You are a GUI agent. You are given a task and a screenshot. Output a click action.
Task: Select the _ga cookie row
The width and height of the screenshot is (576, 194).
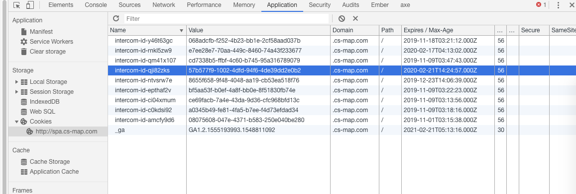point(342,130)
